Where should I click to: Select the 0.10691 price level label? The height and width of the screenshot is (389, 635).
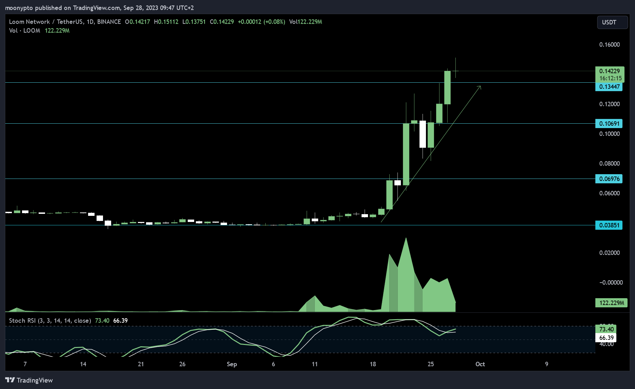pos(609,124)
